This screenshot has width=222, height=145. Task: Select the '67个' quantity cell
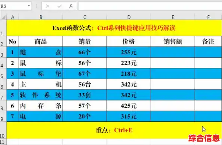click(85, 74)
